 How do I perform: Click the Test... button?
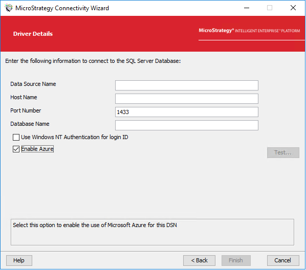pyautogui.click(x=283, y=152)
